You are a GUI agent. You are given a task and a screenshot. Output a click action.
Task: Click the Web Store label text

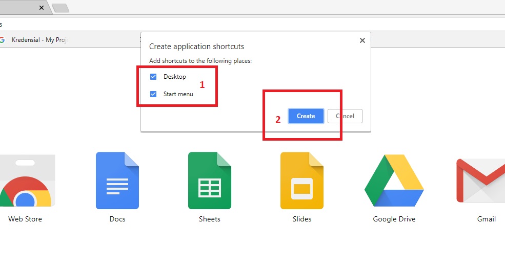(x=25, y=219)
